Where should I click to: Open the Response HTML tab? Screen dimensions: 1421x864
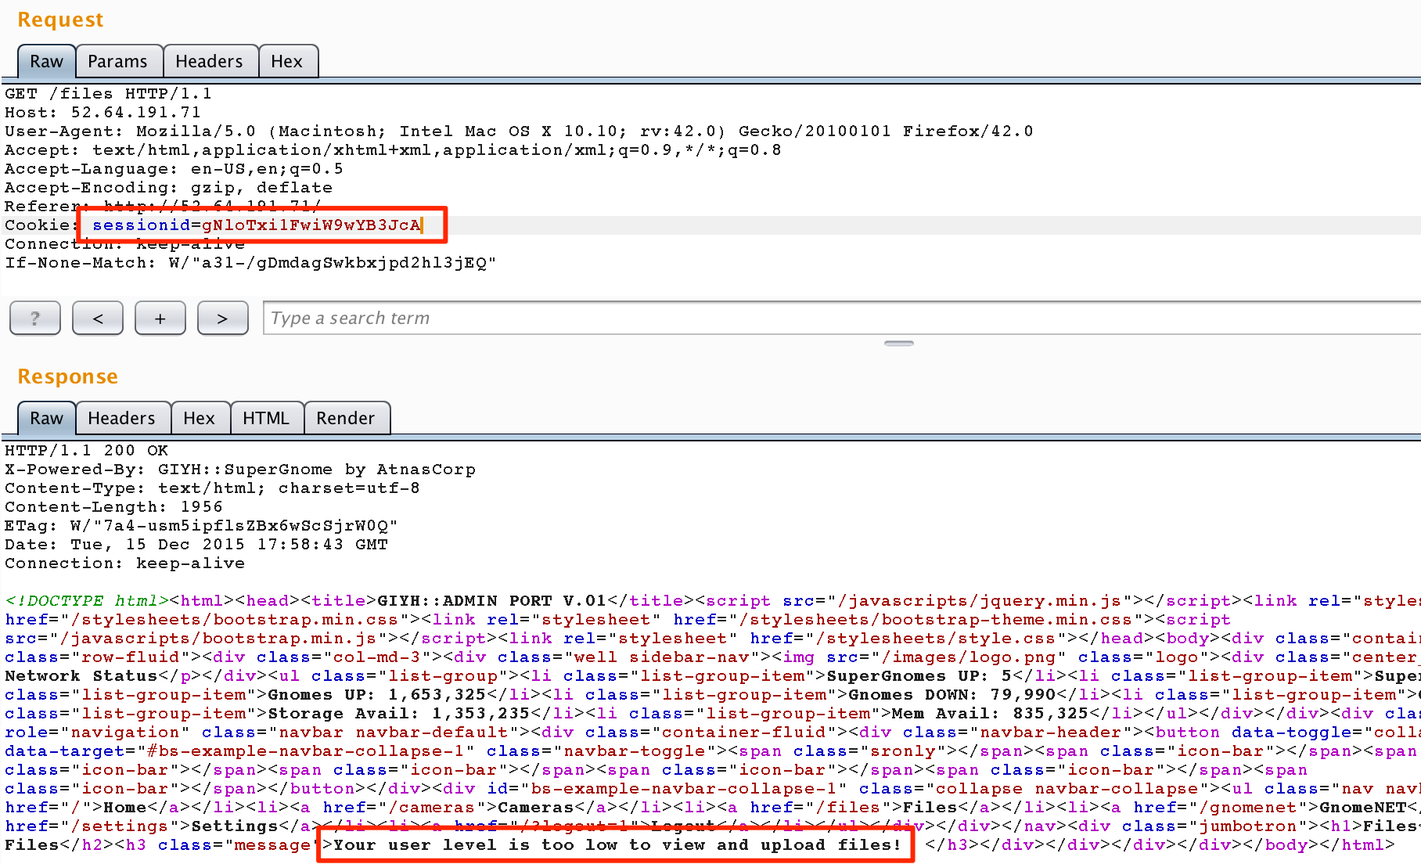(x=266, y=418)
